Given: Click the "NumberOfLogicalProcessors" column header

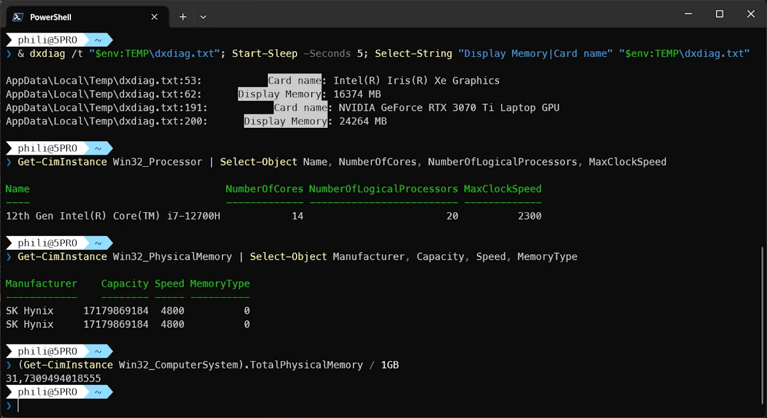Looking at the screenshot, I should [383, 189].
